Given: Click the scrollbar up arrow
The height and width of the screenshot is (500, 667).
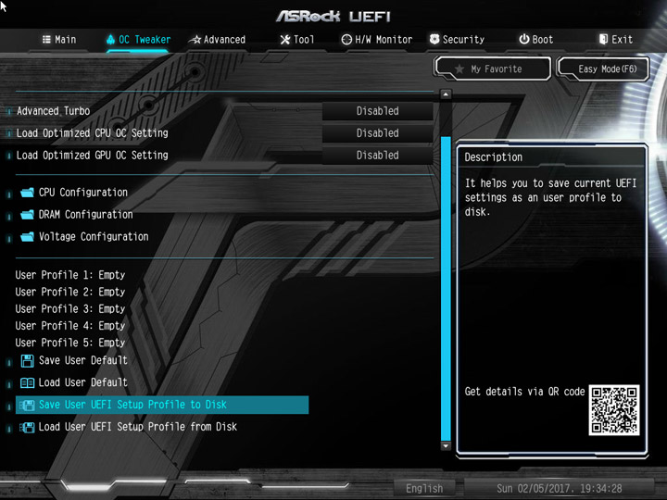Looking at the screenshot, I should coord(446,94).
